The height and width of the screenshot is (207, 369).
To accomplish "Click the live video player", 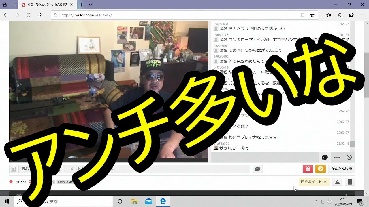I will 109,91.
